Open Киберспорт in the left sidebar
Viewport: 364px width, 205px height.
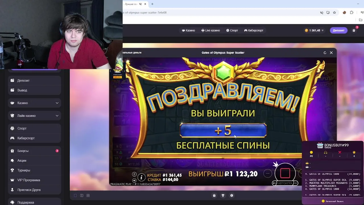pos(34,138)
